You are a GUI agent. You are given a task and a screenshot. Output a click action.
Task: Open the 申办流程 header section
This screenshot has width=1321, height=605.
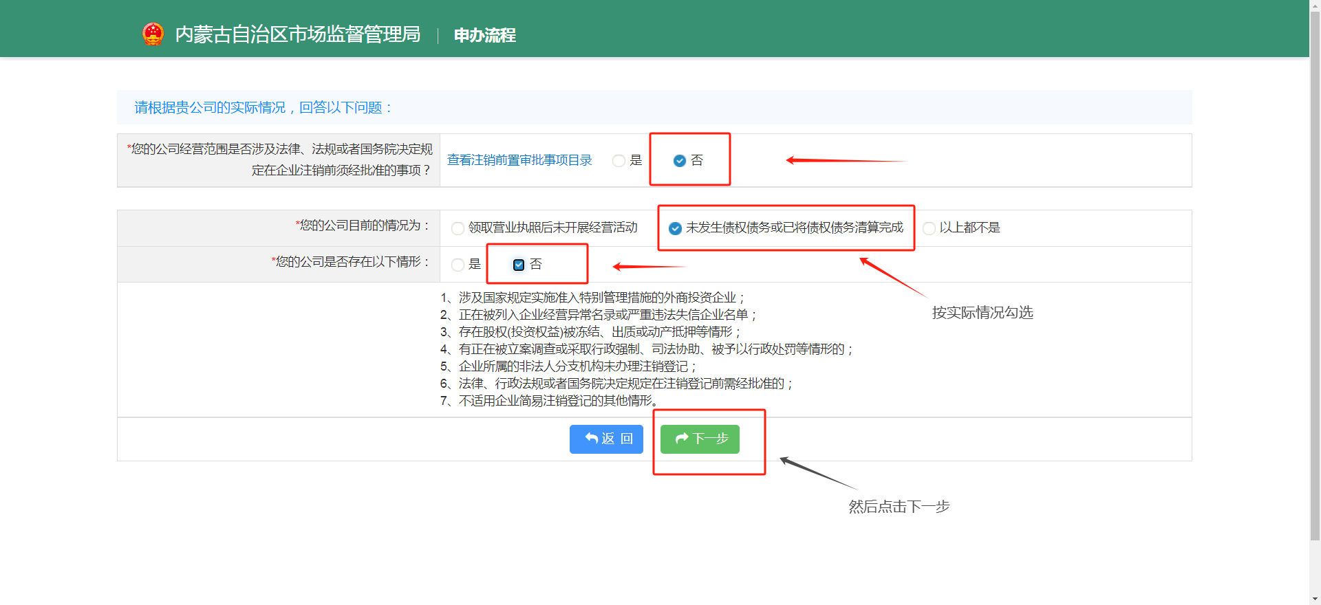point(484,35)
